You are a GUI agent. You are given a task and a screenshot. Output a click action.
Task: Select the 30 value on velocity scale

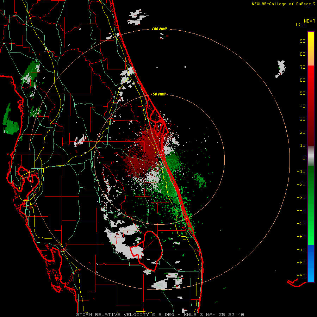[x=303, y=119]
